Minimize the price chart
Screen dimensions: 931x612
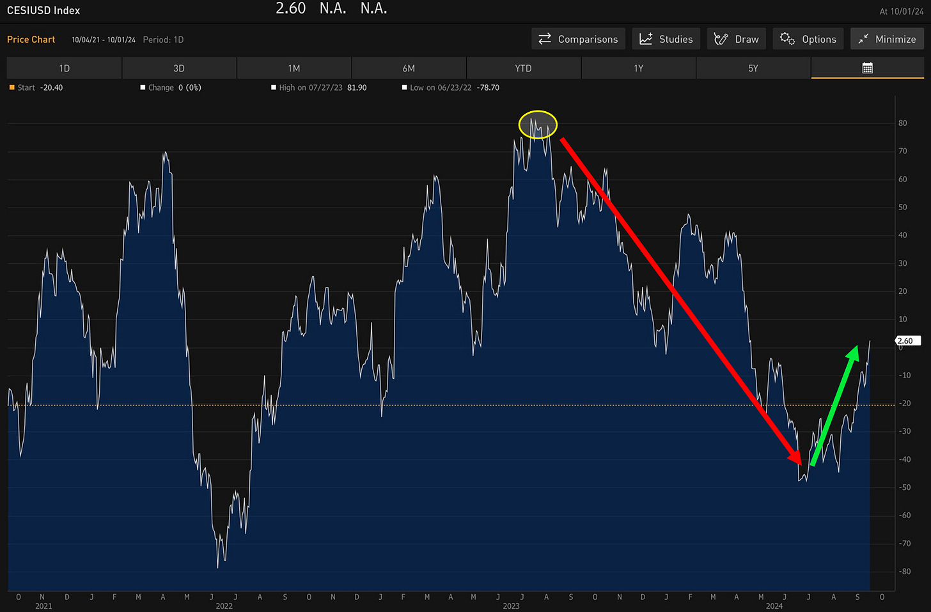point(887,39)
